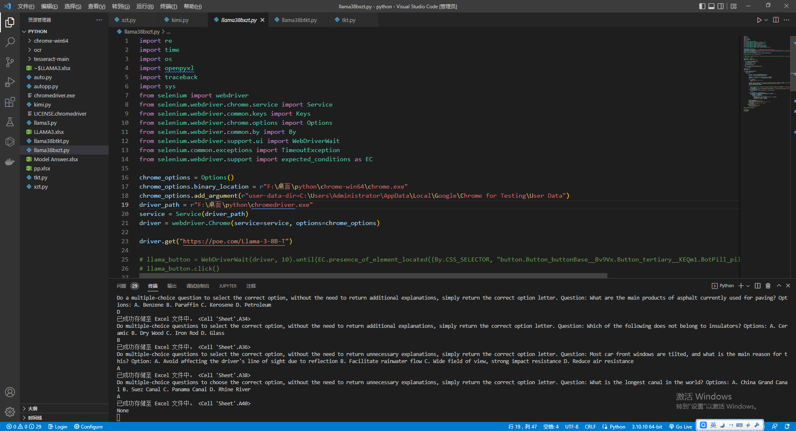The image size is (796, 431).
Task: Open the Manage gear icon
Action: click(x=10, y=412)
